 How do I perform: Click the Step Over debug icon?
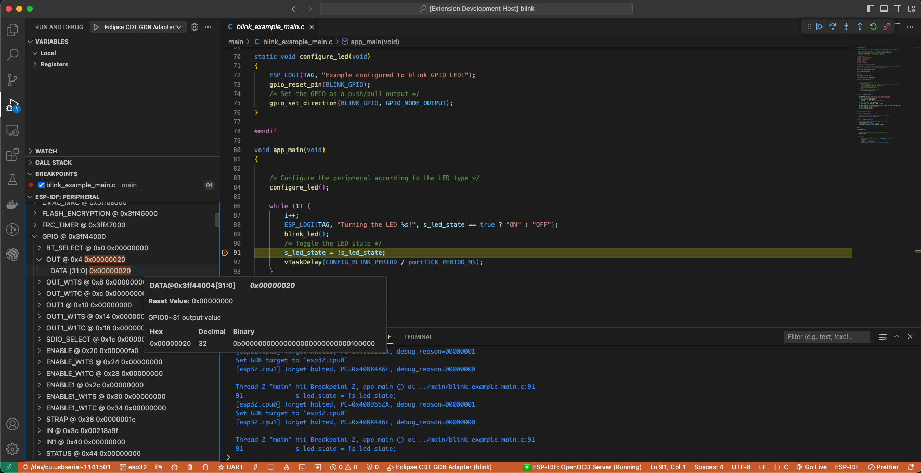[x=833, y=26]
